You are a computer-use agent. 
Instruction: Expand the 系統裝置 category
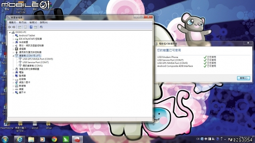pos(13,43)
